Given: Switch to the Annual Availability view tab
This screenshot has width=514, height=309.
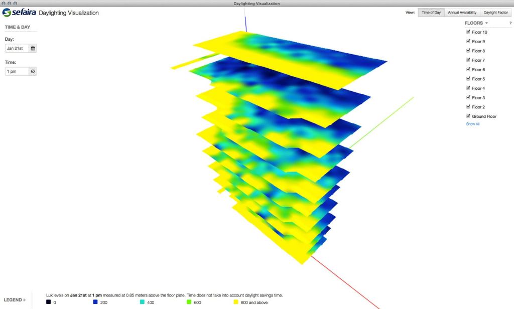Looking at the screenshot, I should point(462,12).
